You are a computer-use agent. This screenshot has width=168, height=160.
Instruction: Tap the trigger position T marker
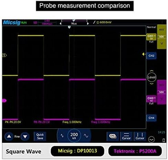click(69, 27)
